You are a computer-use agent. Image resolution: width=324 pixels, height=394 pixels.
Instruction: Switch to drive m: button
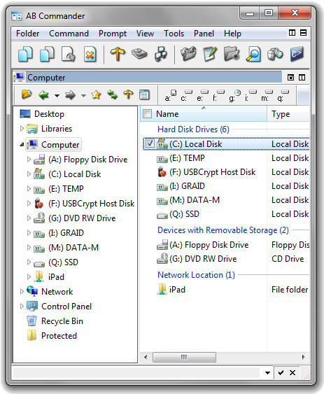point(267,95)
